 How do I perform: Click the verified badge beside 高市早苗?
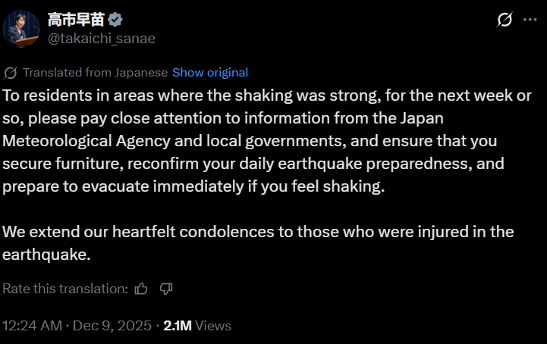point(115,20)
